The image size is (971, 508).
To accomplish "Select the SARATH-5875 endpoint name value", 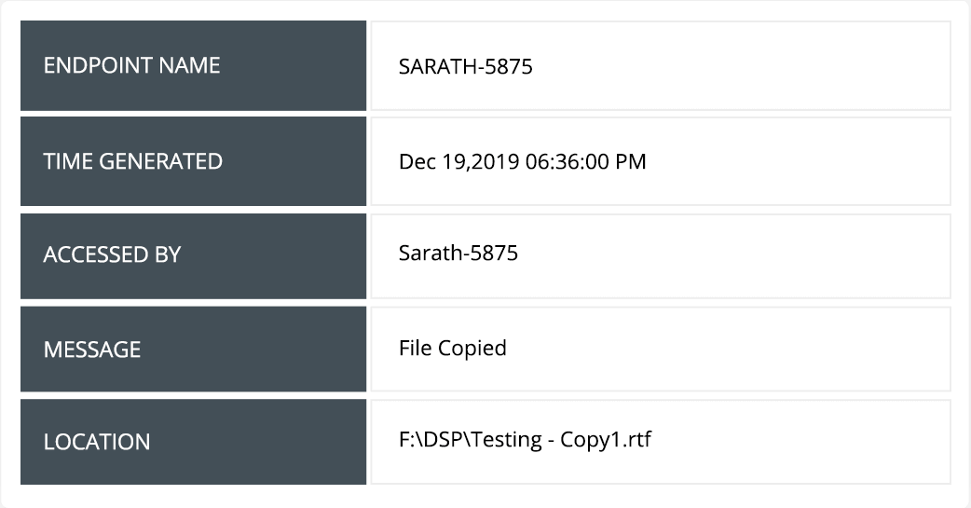I will point(465,67).
